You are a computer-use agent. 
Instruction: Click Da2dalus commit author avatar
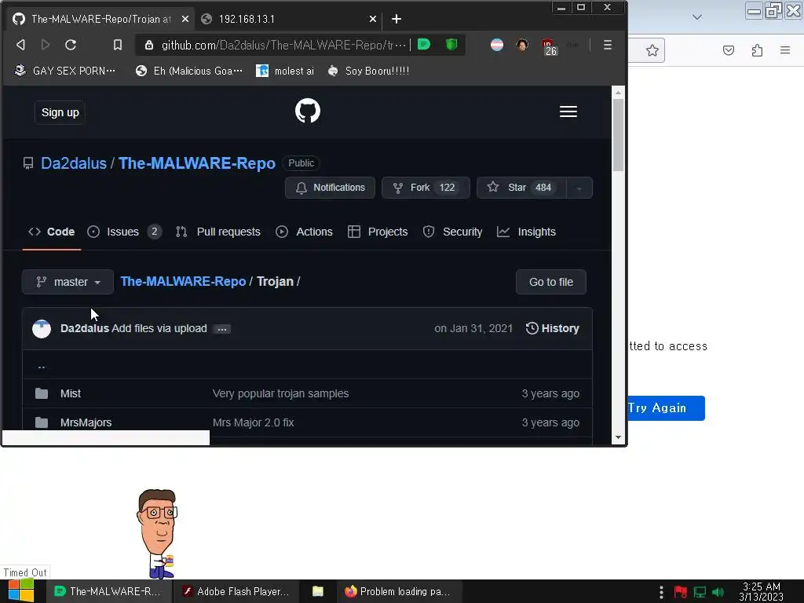[42, 329]
